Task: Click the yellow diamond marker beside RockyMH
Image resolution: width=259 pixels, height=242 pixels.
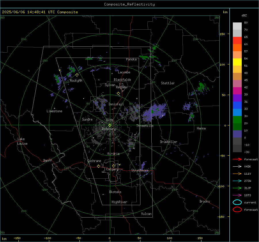Action: (77, 75)
